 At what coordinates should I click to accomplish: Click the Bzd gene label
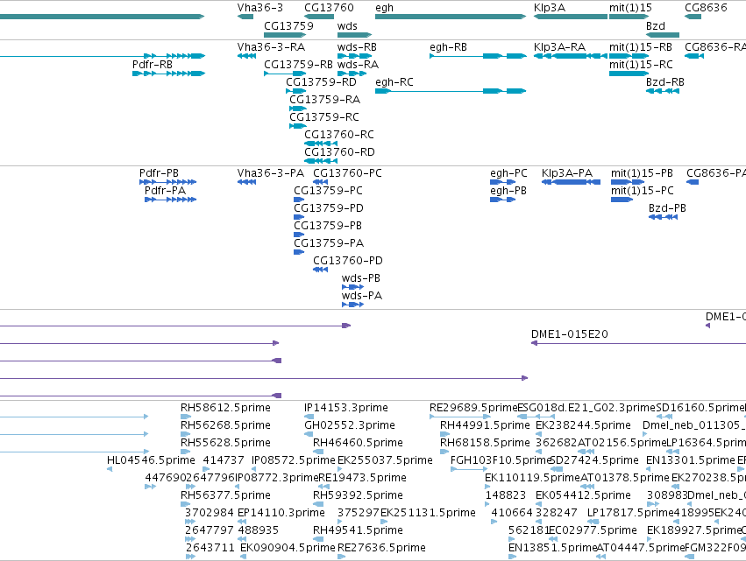tap(656, 25)
